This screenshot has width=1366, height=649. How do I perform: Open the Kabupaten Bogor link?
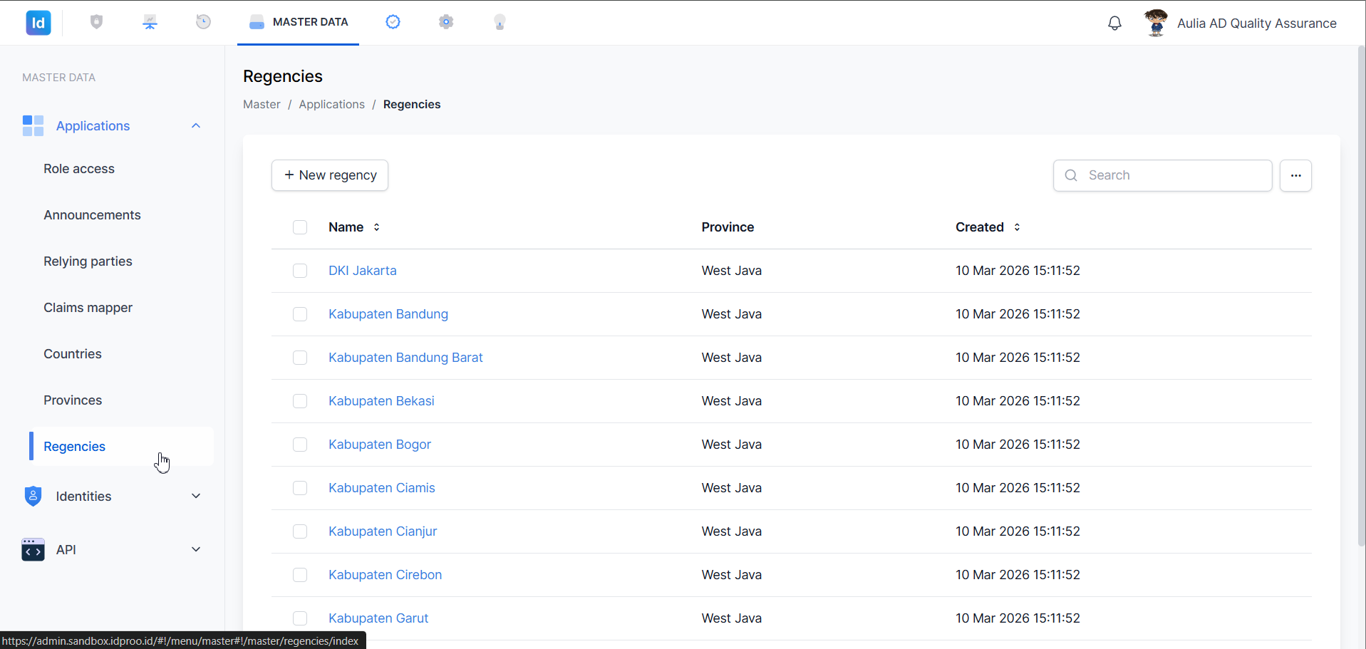[380, 445]
